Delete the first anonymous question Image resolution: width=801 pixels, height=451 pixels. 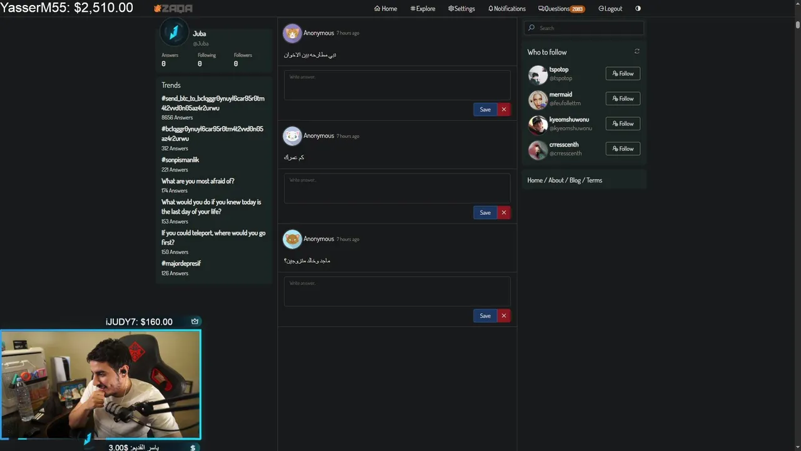pyautogui.click(x=504, y=110)
